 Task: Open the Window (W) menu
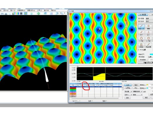46,10
